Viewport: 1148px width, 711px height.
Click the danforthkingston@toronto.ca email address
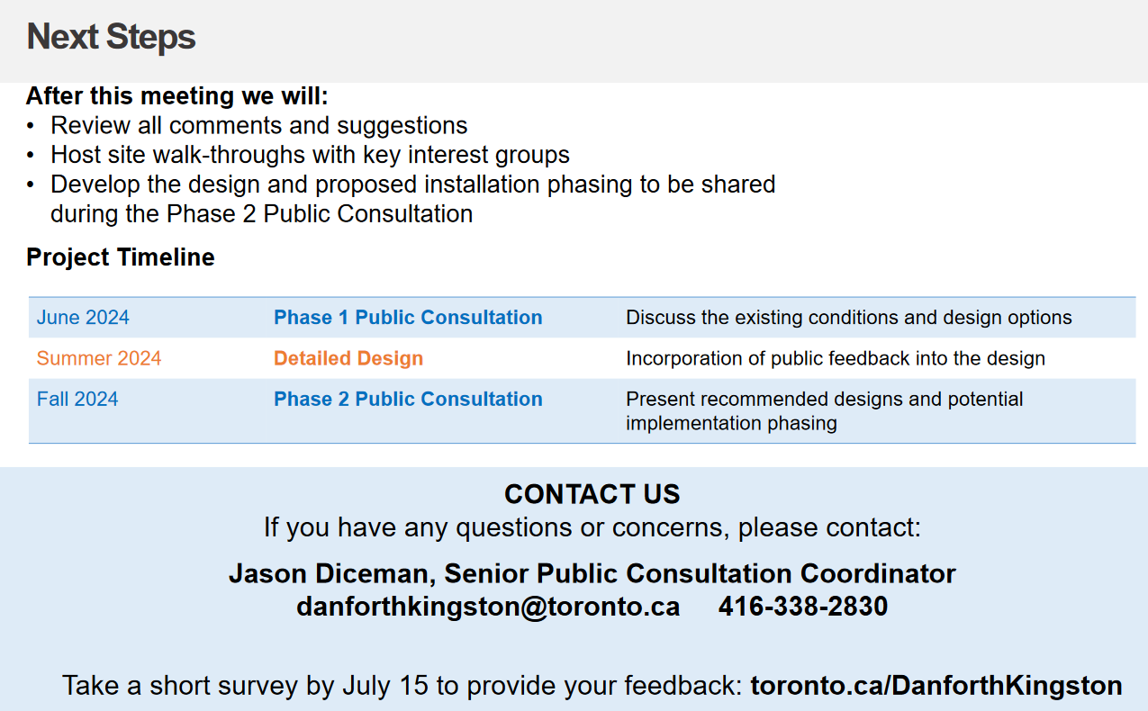488,607
